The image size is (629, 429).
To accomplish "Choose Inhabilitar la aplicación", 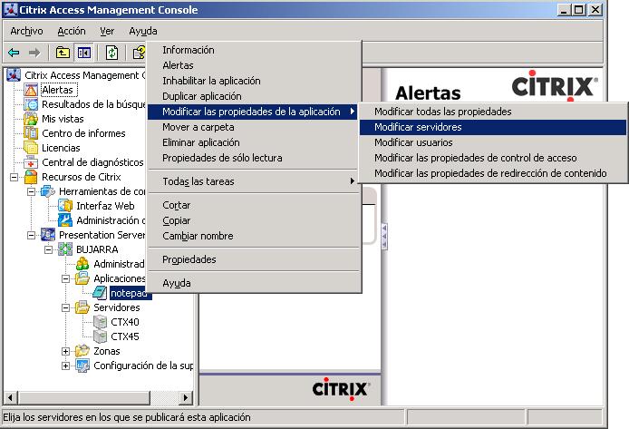I will tap(255, 81).
